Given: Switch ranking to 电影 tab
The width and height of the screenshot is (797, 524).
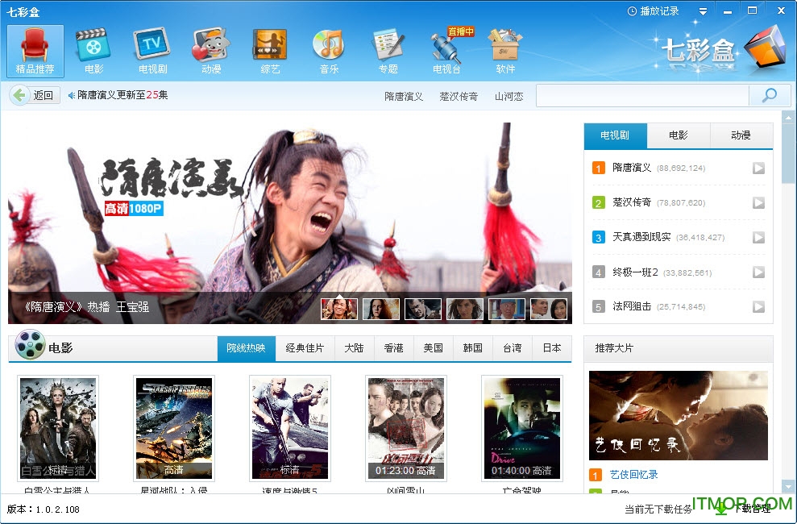Looking at the screenshot, I should tap(679, 135).
